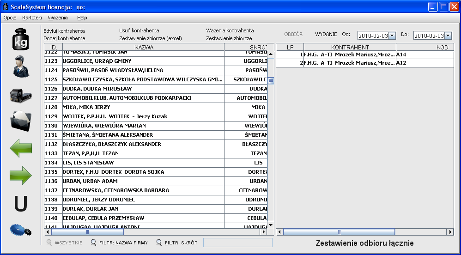Click magnifier icon beside WSZYSTKIE
The height and width of the screenshot is (255, 461).
[49, 243]
